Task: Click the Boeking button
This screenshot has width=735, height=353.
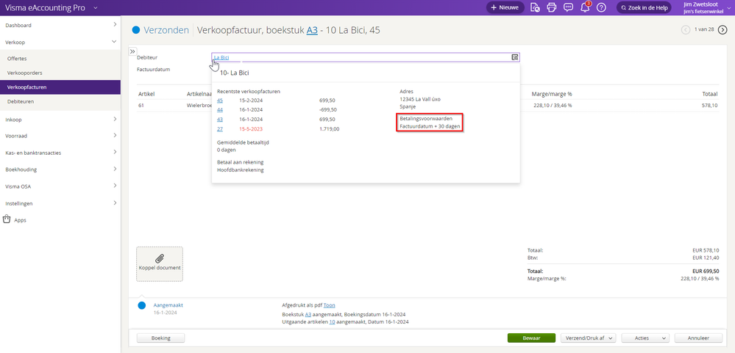Action: (161, 338)
